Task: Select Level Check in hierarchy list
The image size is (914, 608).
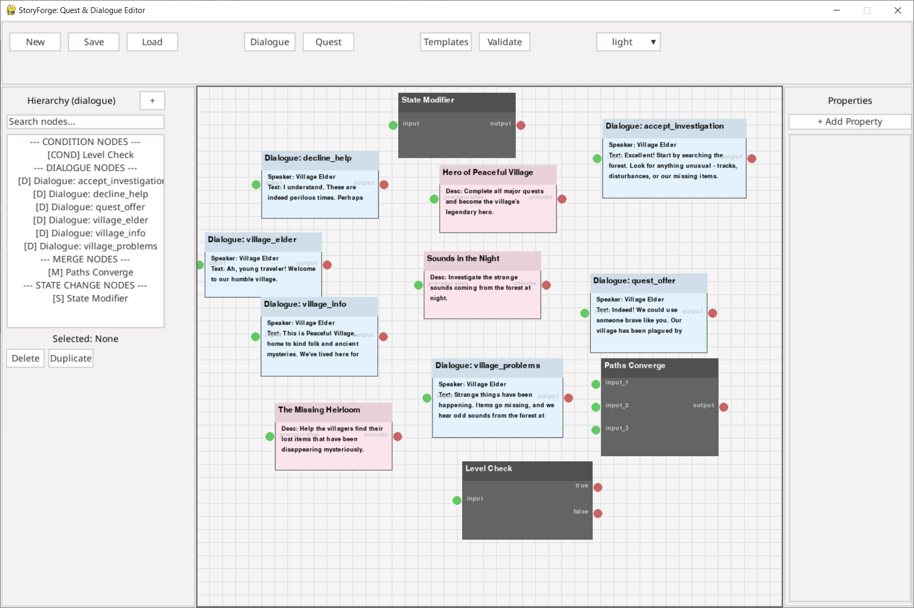Action: click(x=90, y=154)
